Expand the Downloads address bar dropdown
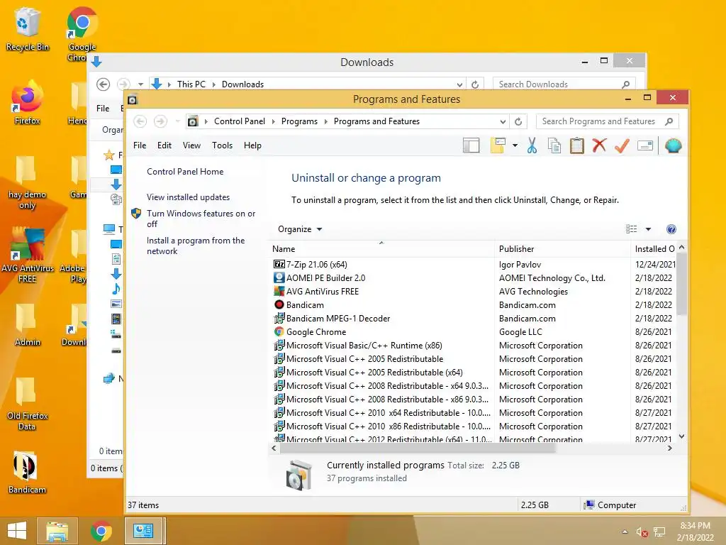The height and width of the screenshot is (545, 726). pos(459,84)
